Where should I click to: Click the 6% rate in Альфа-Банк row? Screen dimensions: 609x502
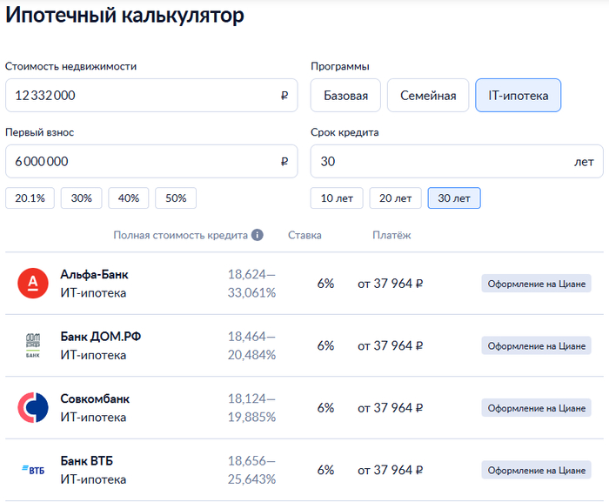(325, 284)
